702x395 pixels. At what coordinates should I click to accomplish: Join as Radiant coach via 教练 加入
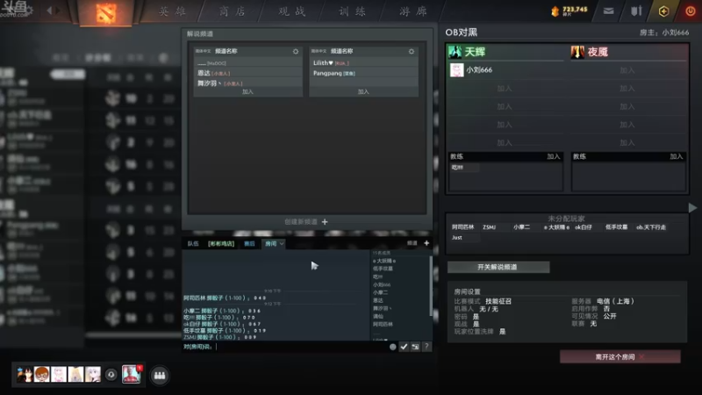tap(554, 156)
